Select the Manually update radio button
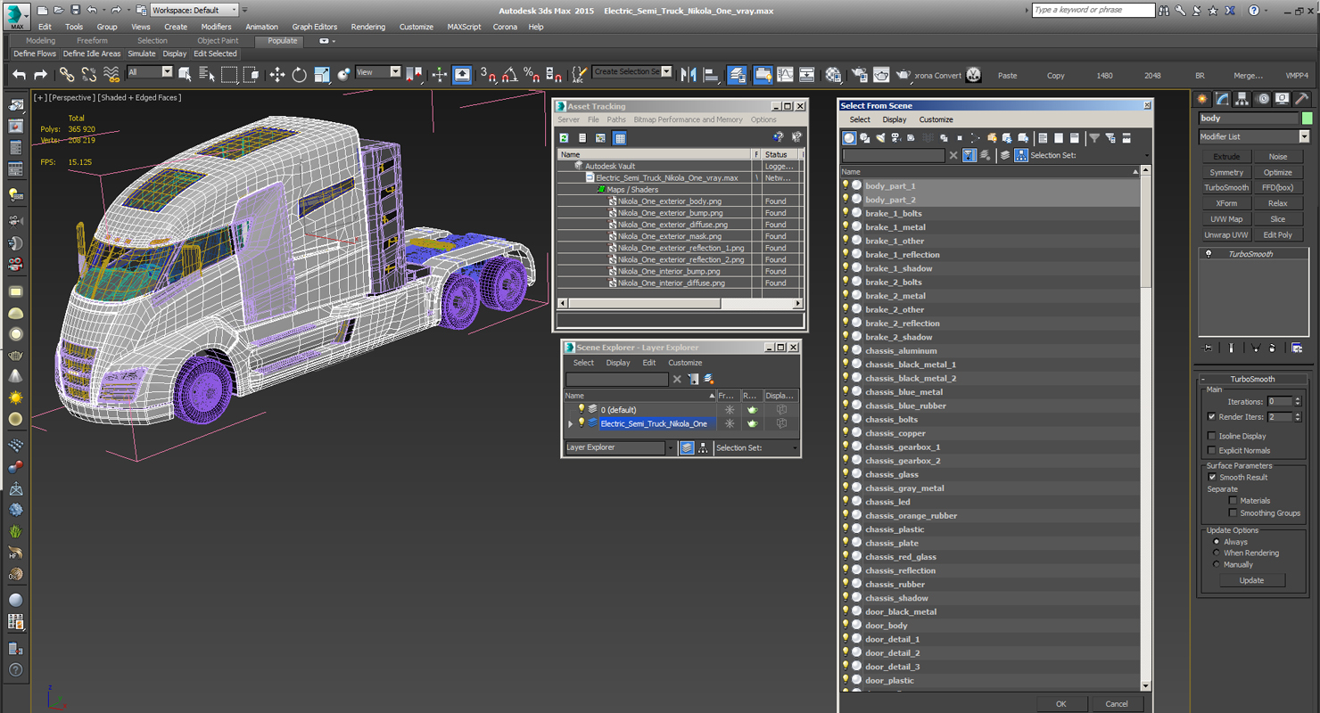This screenshot has height=713, width=1320. tap(1216, 564)
